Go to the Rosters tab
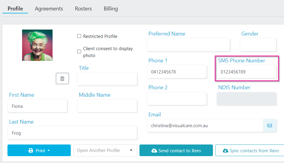This screenshot has height=163, width=284. point(83,9)
